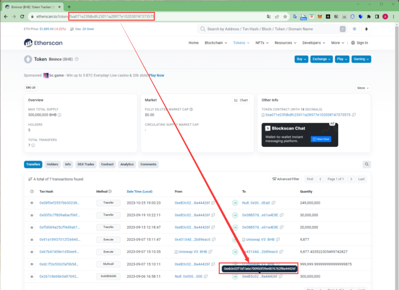Click the Start Chat button
The height and width of the screenshot is (290, 399).
coord(321,139)
